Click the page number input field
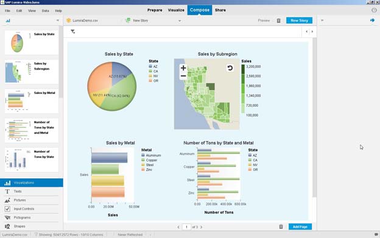Screen dimensions: 380x238 pos(186,227)
